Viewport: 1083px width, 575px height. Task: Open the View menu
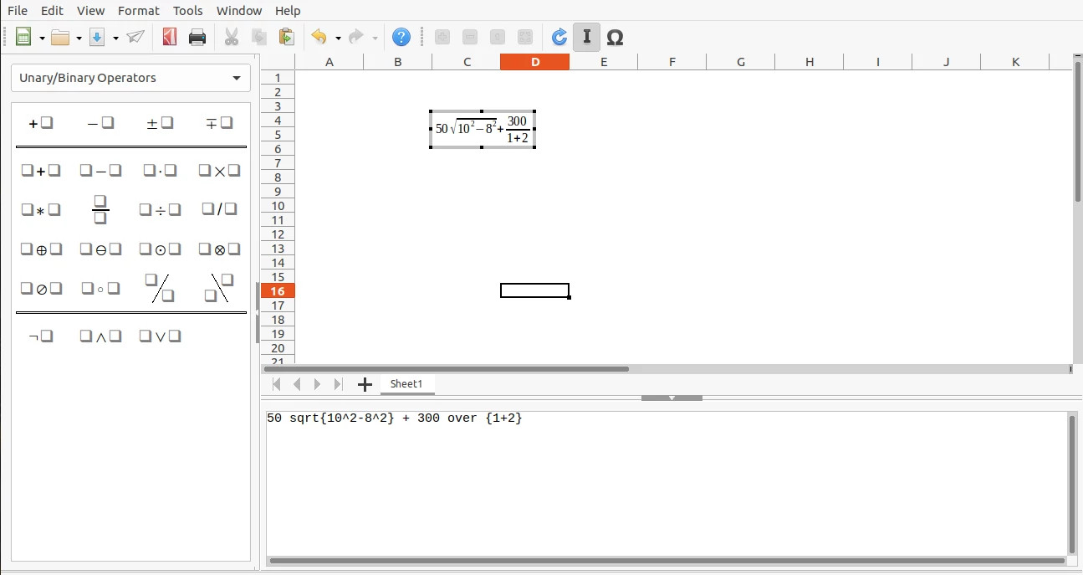pyautogui.click(x=90, y=11)
